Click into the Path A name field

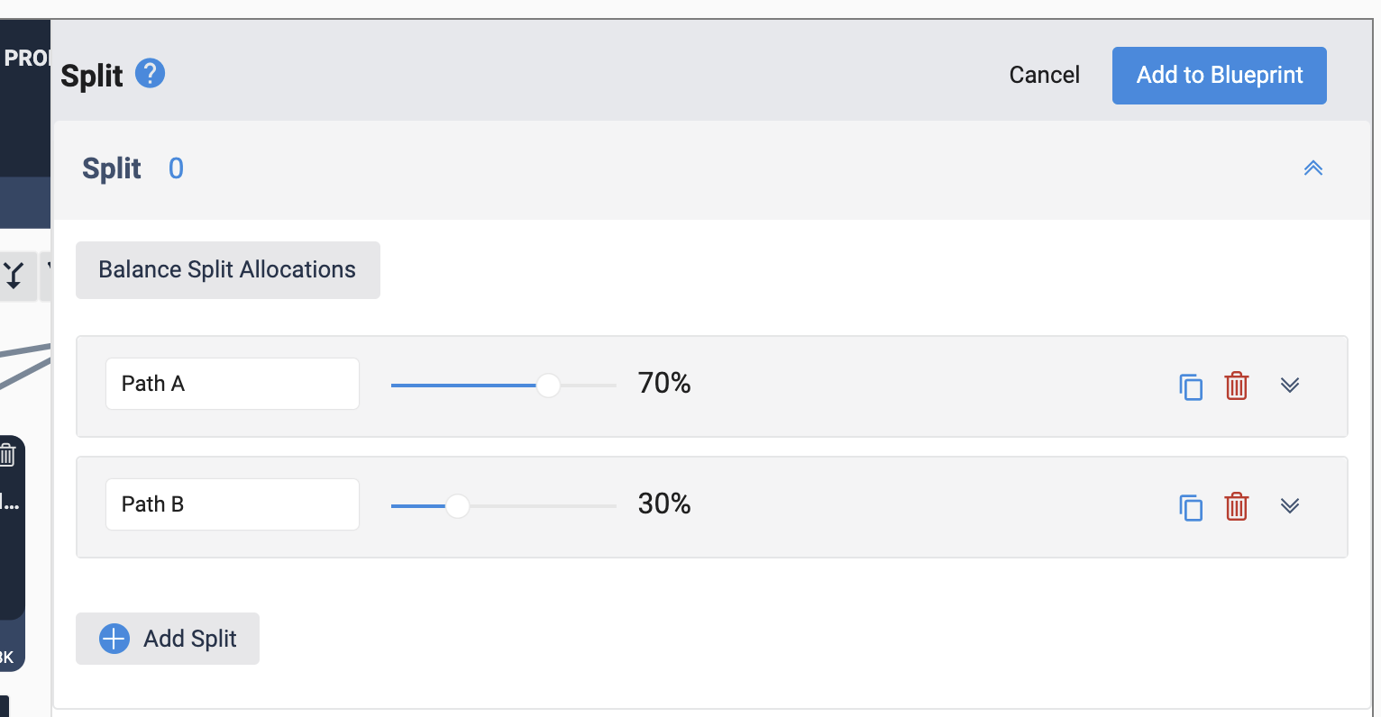(233, 384)
